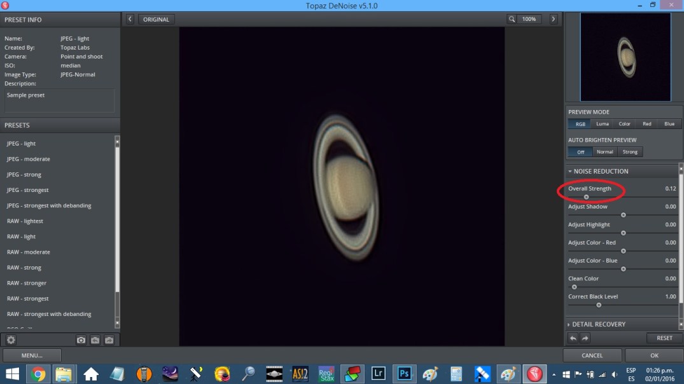Select the RAW - moderate preset
Viewport: 684px width, 384px height.
coord(28,252)
